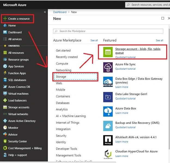Select AI + Machine Learning category
This screenshot has width=170, height=163.
[x=71, y=116]
